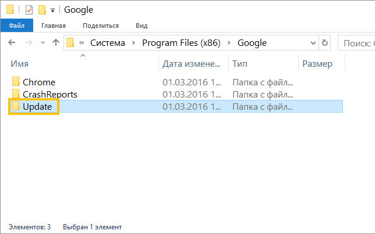Switch to the Вид ribbon tab
Image resolution: width=375 pixels, height=234 pixels.
click(141, 26)
